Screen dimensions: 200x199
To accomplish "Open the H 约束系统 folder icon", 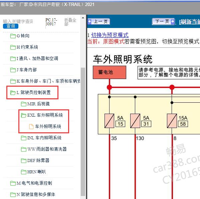I will [x=13, y=47].
